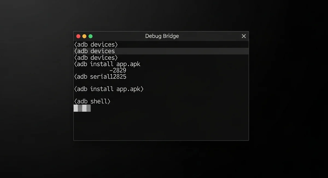This screenshot has height=178, width=328.
Task: Click the adb shell command entry
Action: click(x=92, y=101)
